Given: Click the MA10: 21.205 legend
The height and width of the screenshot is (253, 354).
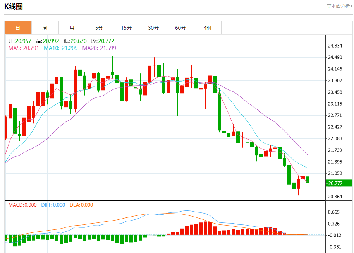Looking at the screenshot, I should (61, 48).
